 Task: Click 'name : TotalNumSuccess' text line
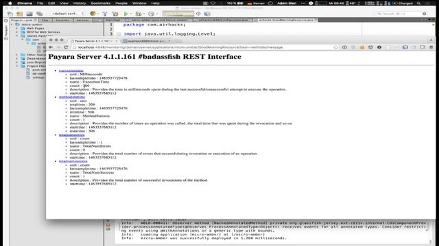[92, 172]
